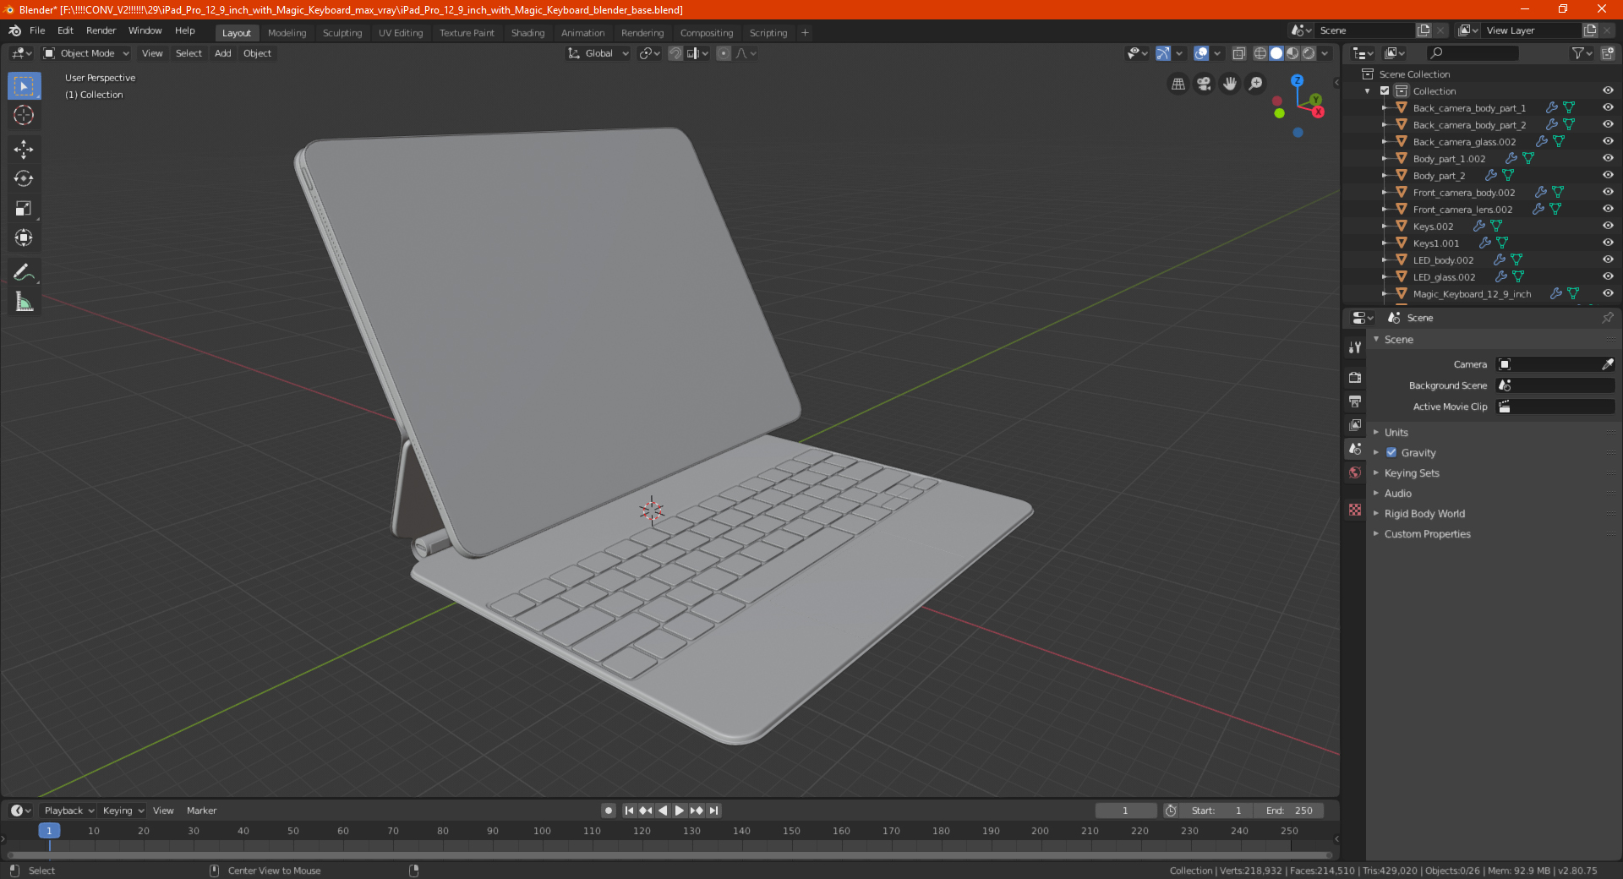1623x879 pixels.
Task: Open the File menu
Action: [37, 30]
